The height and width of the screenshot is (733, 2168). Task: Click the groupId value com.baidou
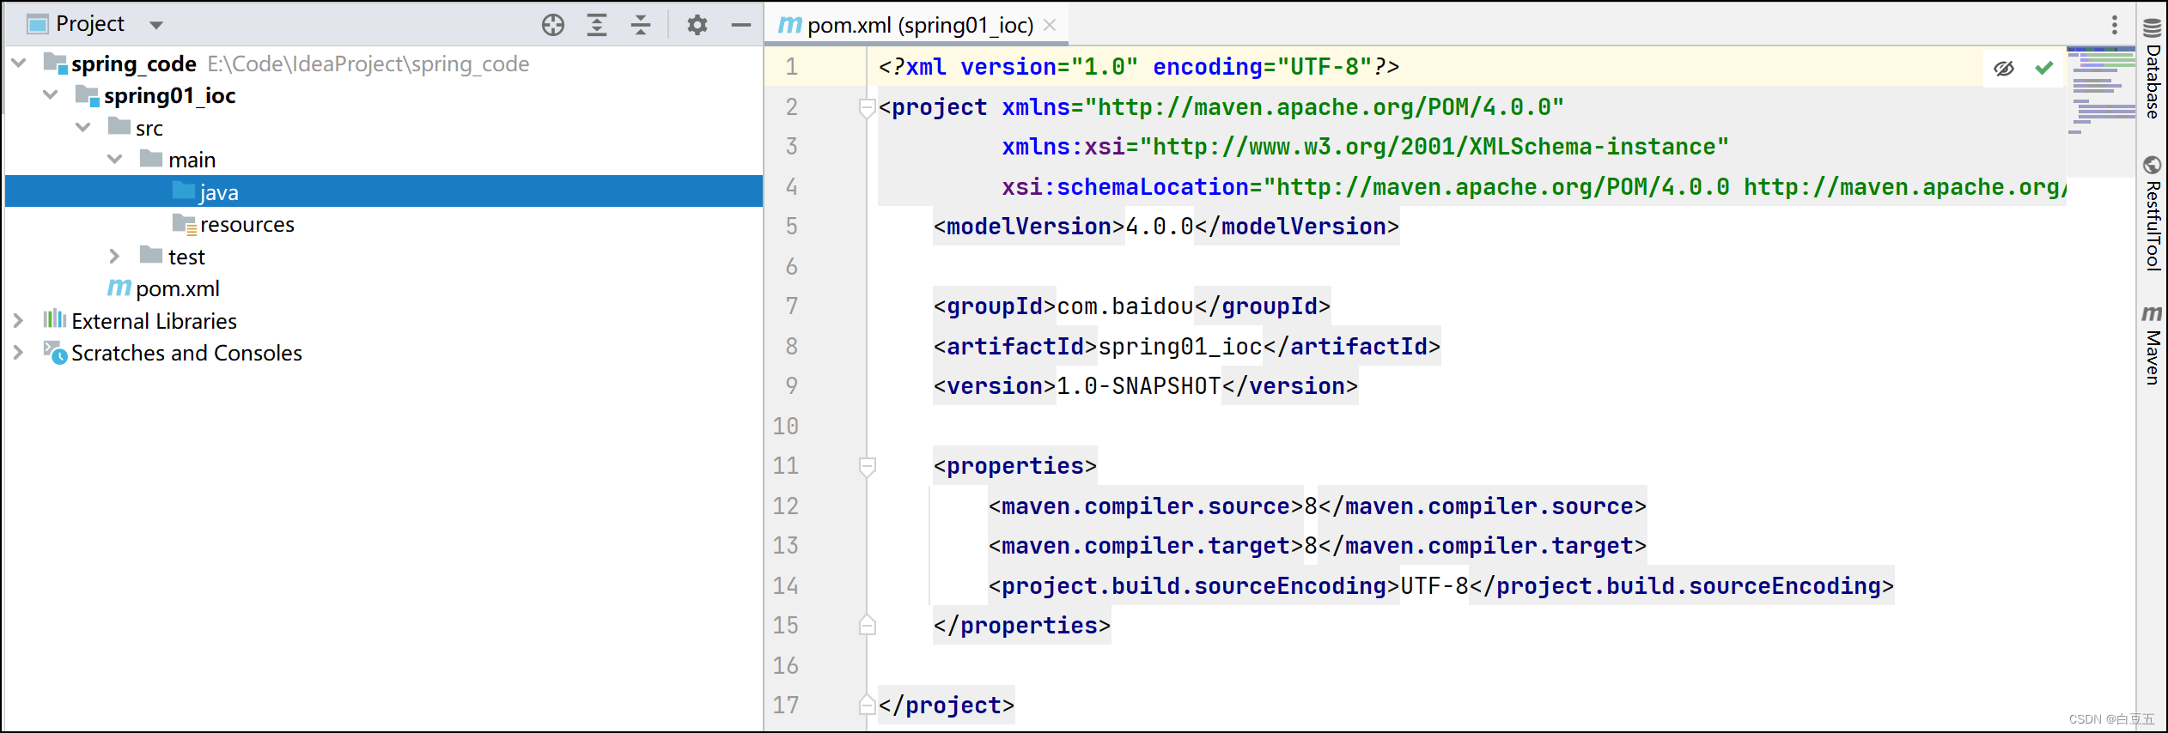(x=1125, y=306)
